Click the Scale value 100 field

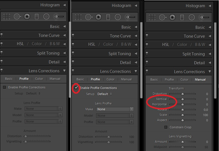[205, 115]
